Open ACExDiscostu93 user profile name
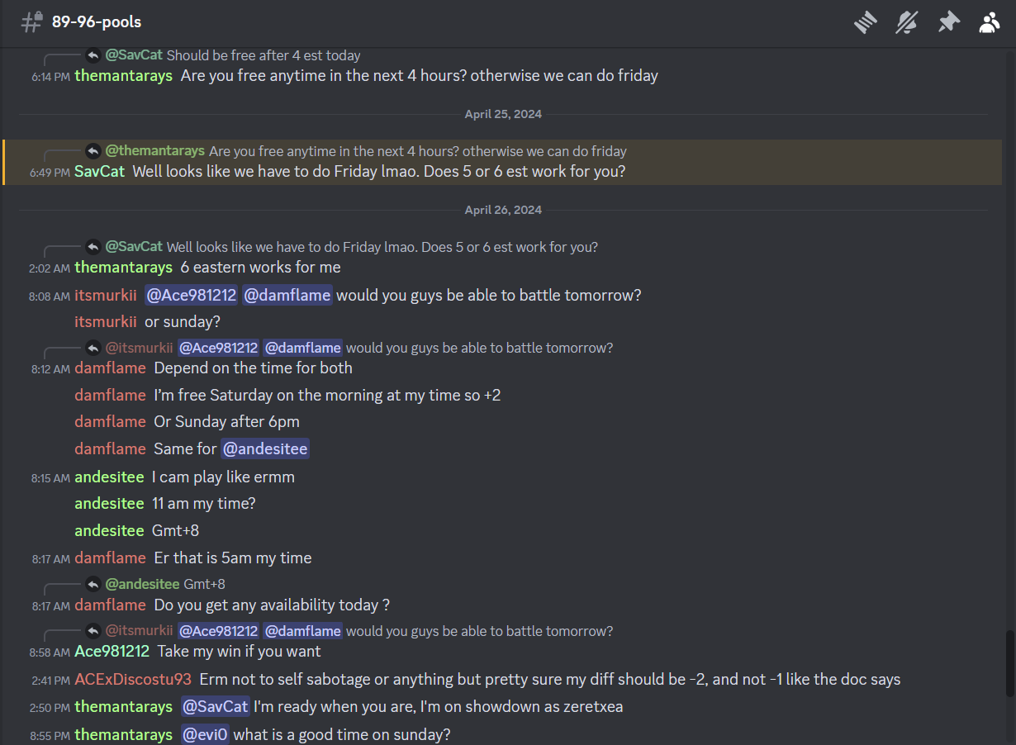Image resolution: width=1016 pixels, height=745 pixels. pos(133,679)
